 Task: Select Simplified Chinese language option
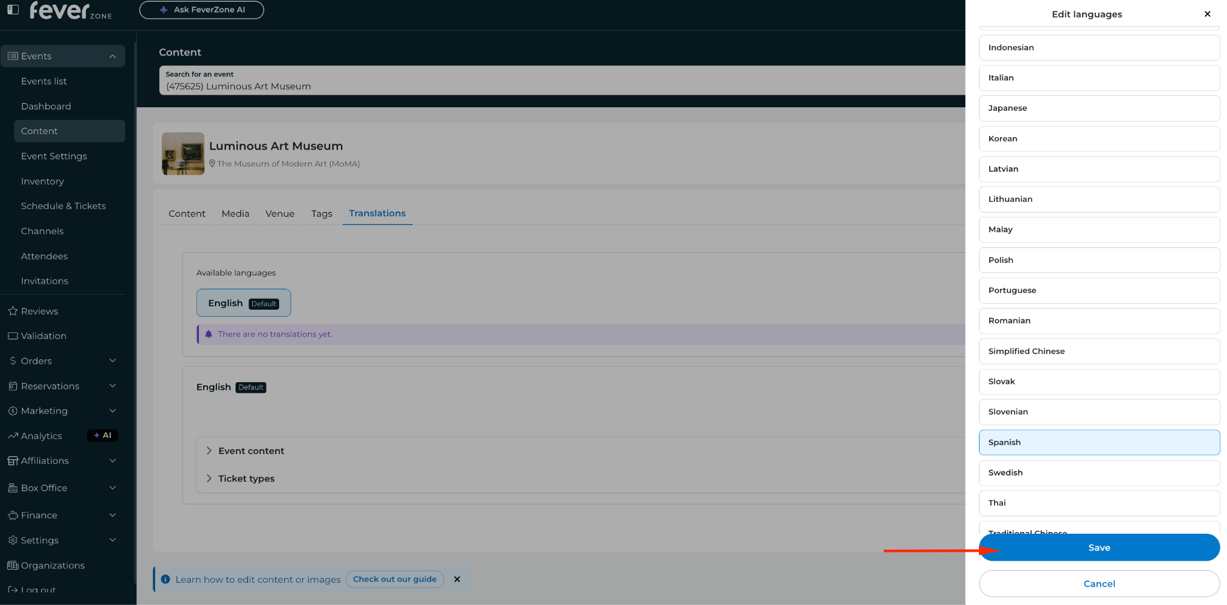(1099, 352)
